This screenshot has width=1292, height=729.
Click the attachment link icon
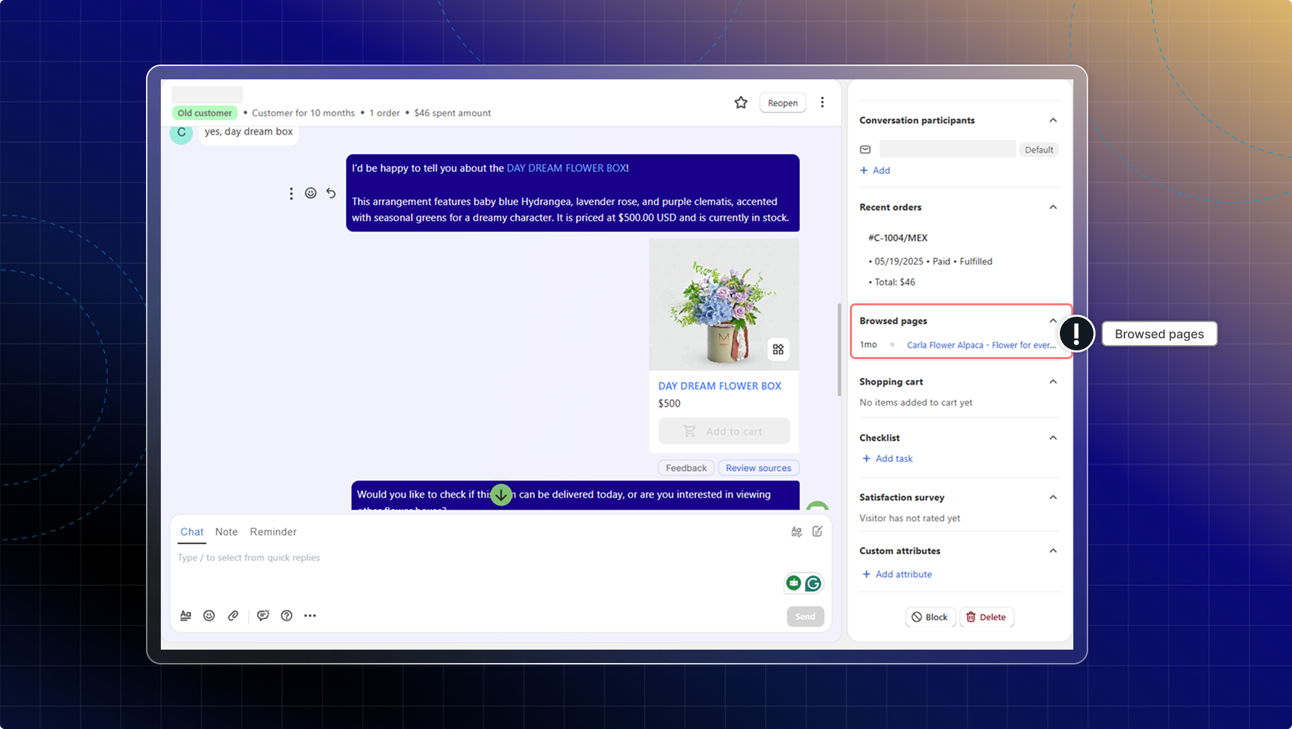click(x=233, y=615)
